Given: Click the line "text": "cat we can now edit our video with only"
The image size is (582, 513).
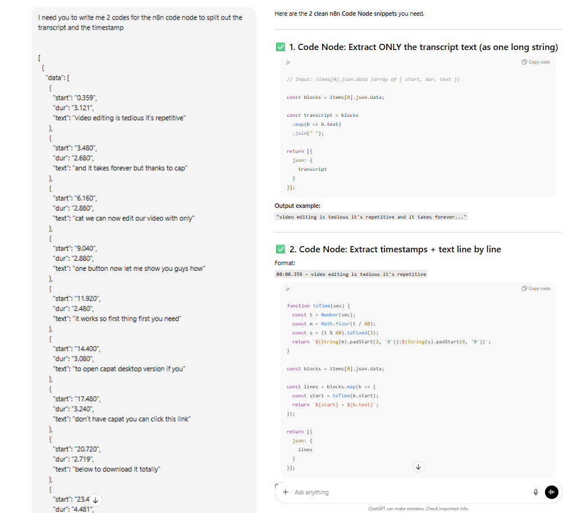Looking at the screenshot, I should pos(123,218).
